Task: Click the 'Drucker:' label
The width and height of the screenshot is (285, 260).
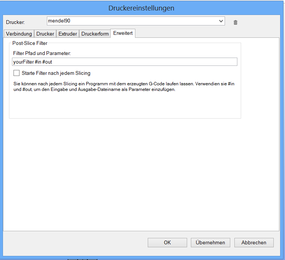Action: (x=15, y=22)
